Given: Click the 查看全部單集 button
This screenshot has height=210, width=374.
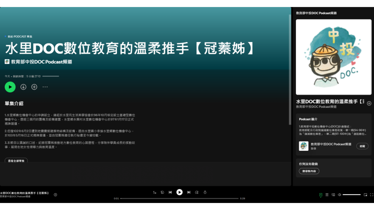Looking at the screenshot, I should [16, 161].
